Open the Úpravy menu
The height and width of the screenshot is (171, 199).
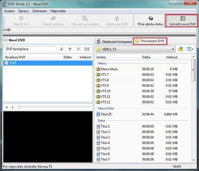23,11
